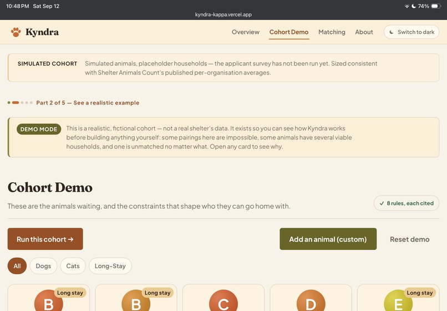Run this cohort
The image size is (447, 311).
(x=45, y=239)
